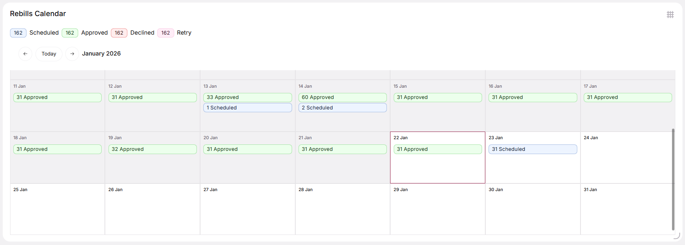Open 31 Approved on 20 Jan

tap(248, 149)
